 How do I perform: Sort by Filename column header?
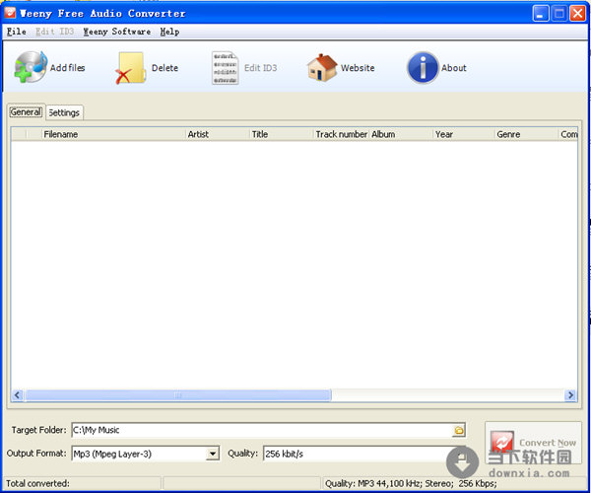coord(113,134)
